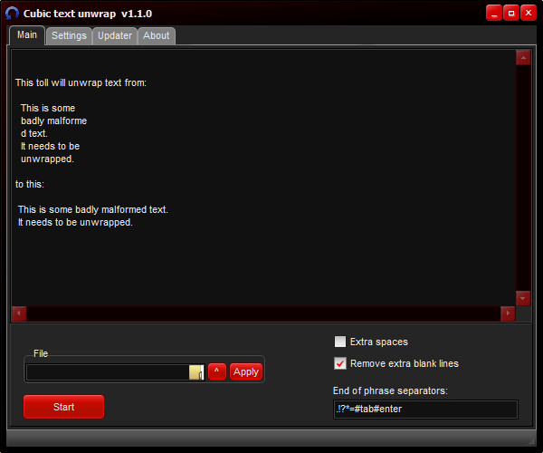Click the scroll down arrow in text area
The height and width of the screenshot is (453, 543).
coord(523,298)
